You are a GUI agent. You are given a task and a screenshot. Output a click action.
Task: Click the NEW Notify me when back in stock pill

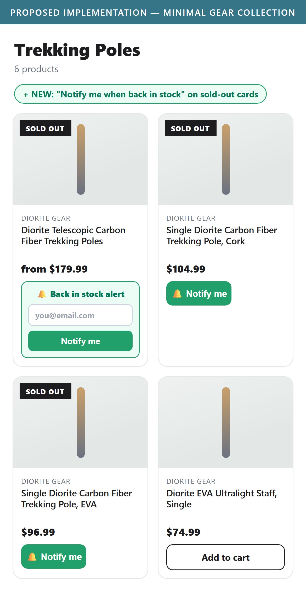[x=140, y=94]
